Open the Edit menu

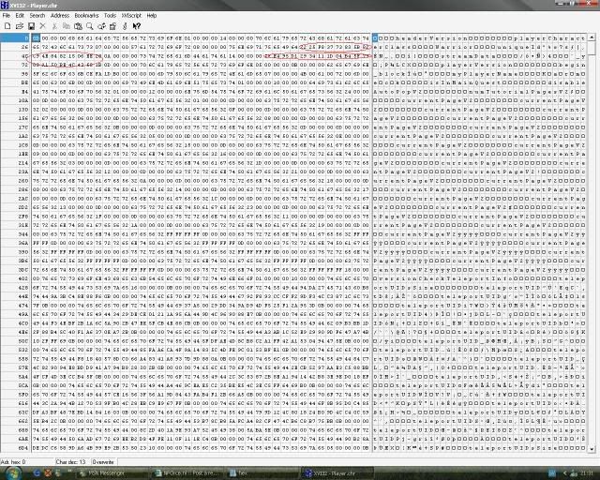20,15
